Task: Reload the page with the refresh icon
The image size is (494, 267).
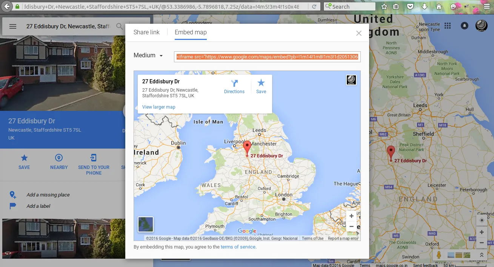Action: 314,7
